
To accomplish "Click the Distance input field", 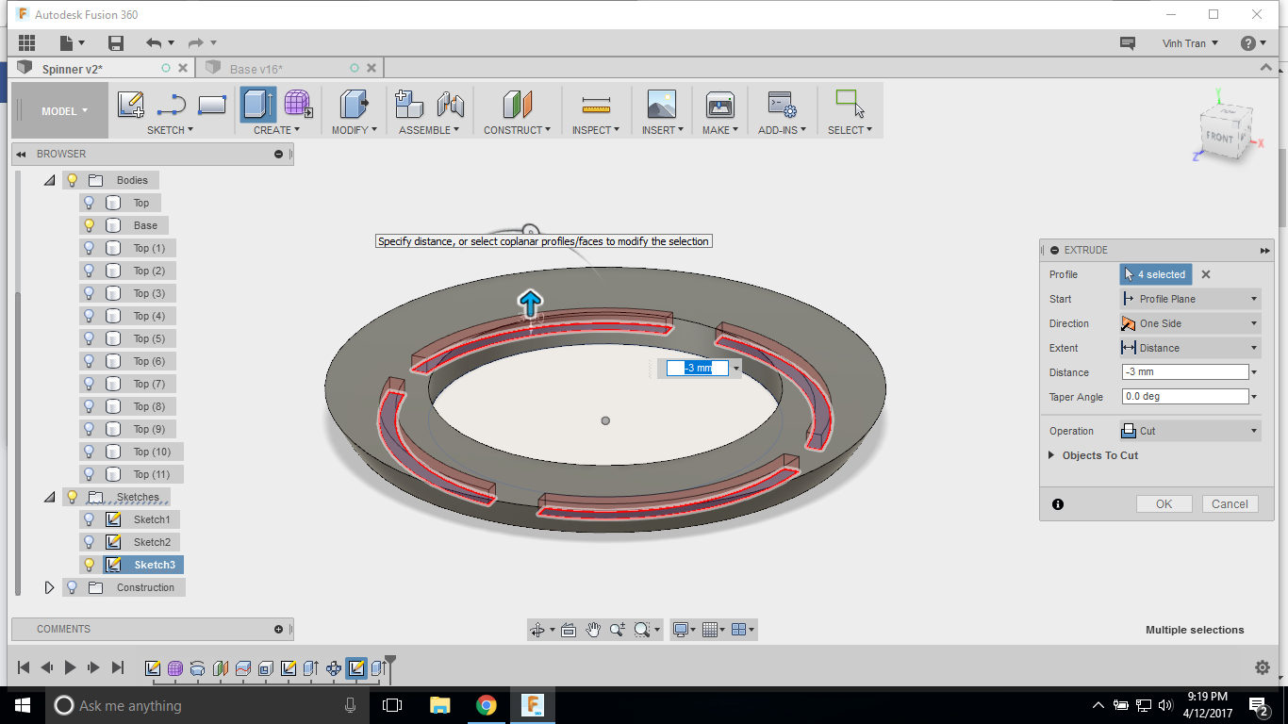I will tap(1185, 372).
